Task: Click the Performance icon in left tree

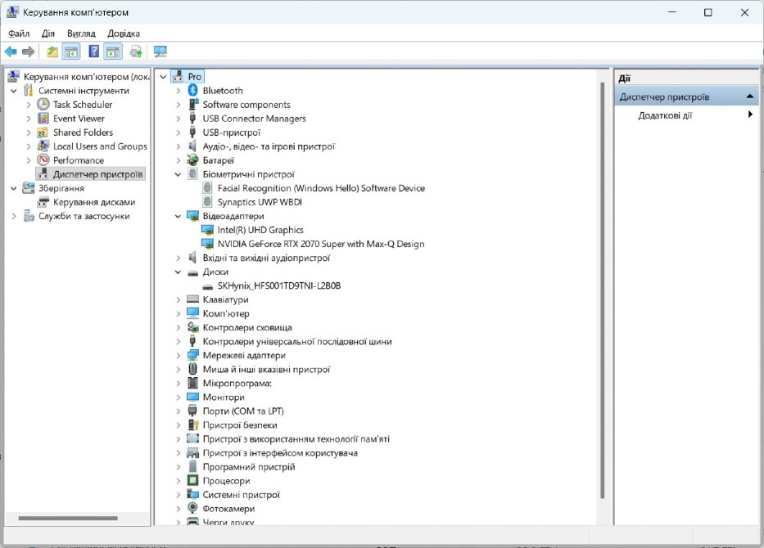Action: click(44, 160)
